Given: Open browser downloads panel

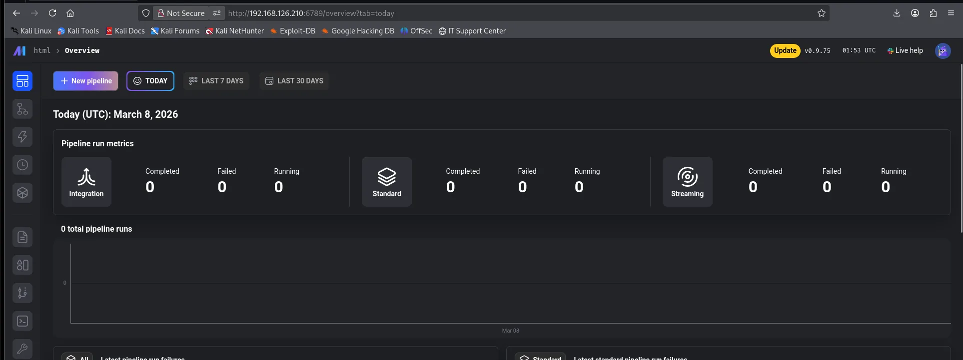Looking at the screenshot, I should click(897, 13).
